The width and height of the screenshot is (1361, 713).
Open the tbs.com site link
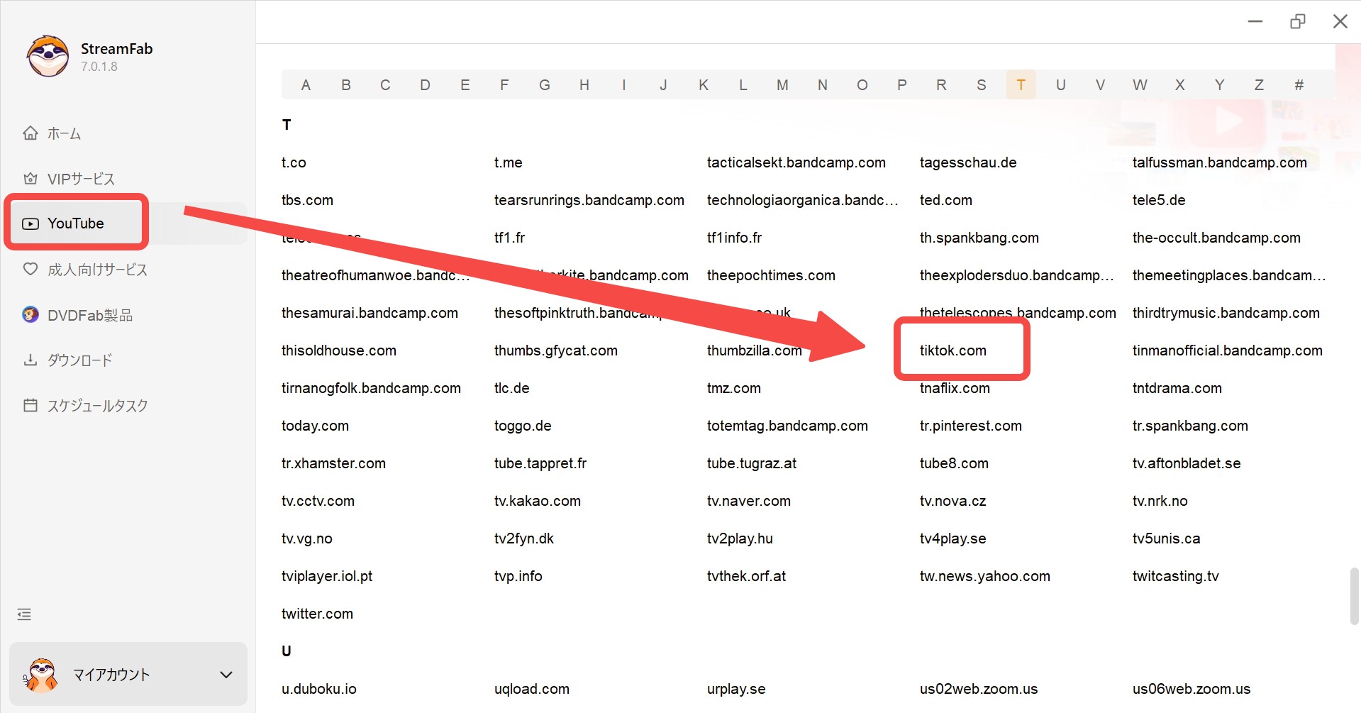(307, 200)
